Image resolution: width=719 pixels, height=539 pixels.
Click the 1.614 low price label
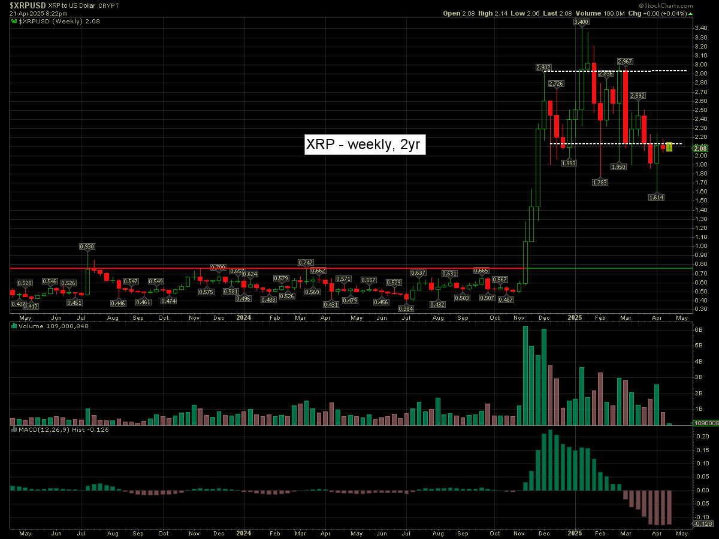coord(657,196)
